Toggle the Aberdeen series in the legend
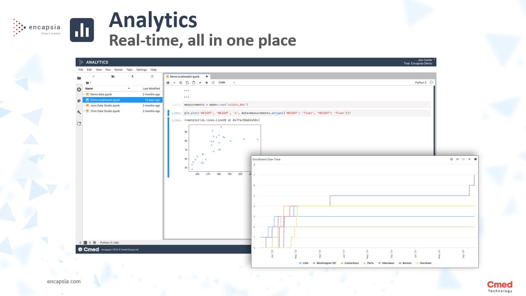This screenshot has width=526, height=296. click(386, 263)
